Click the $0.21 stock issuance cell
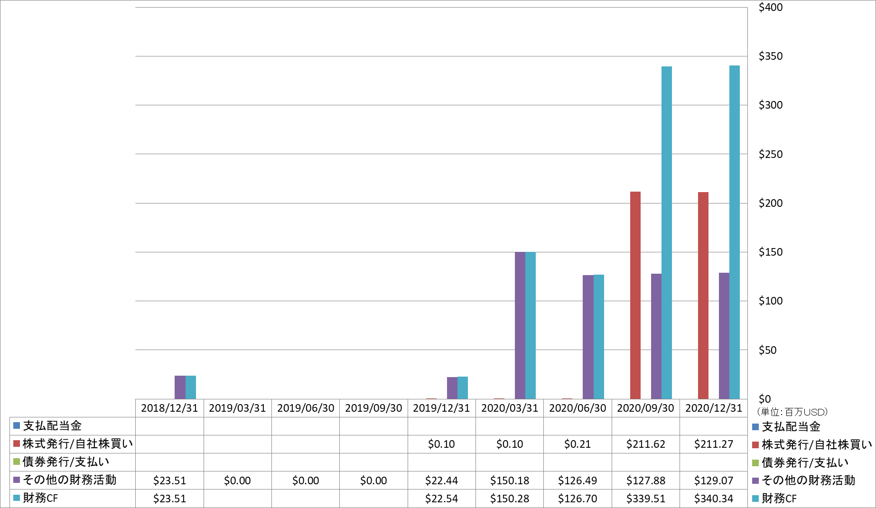 click(578, 444)
